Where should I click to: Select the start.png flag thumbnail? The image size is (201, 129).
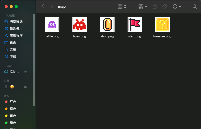pos(135,25)
